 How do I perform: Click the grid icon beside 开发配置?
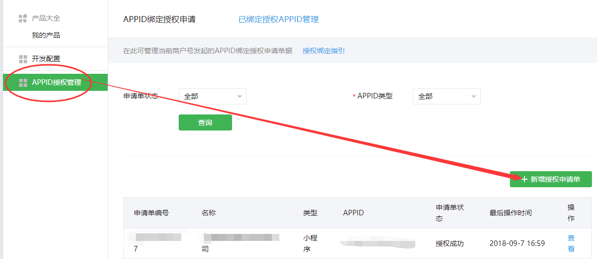[23, 59]
